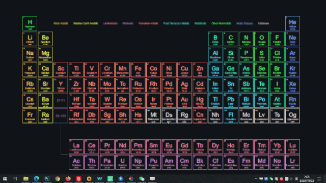Click the Lanthanoids legend label

click(110, 23)
